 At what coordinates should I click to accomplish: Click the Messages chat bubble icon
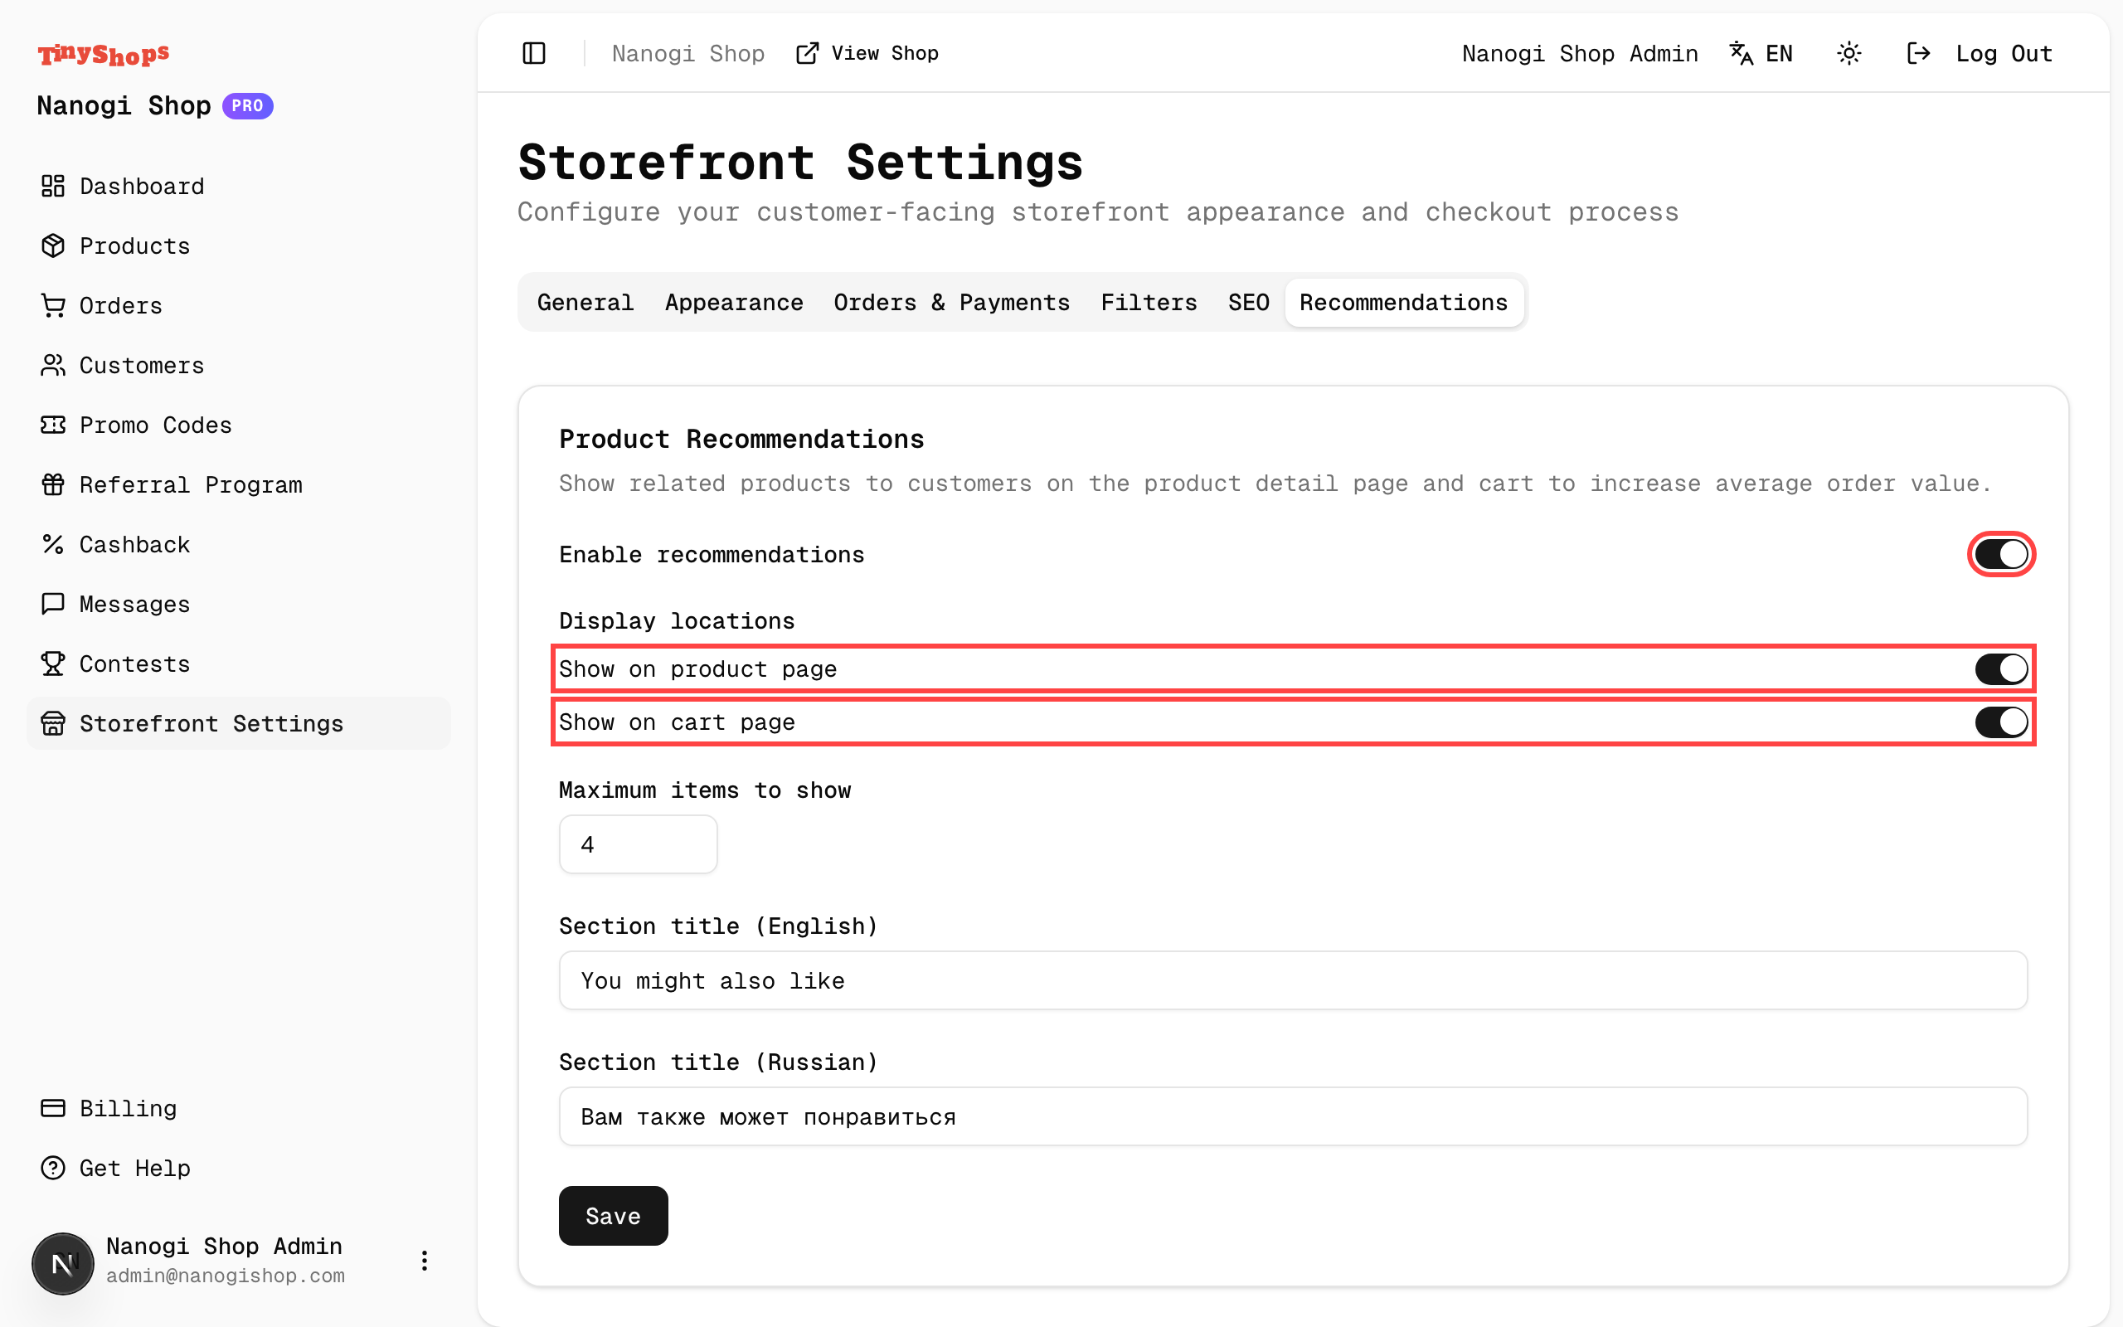tap(54, 604)
